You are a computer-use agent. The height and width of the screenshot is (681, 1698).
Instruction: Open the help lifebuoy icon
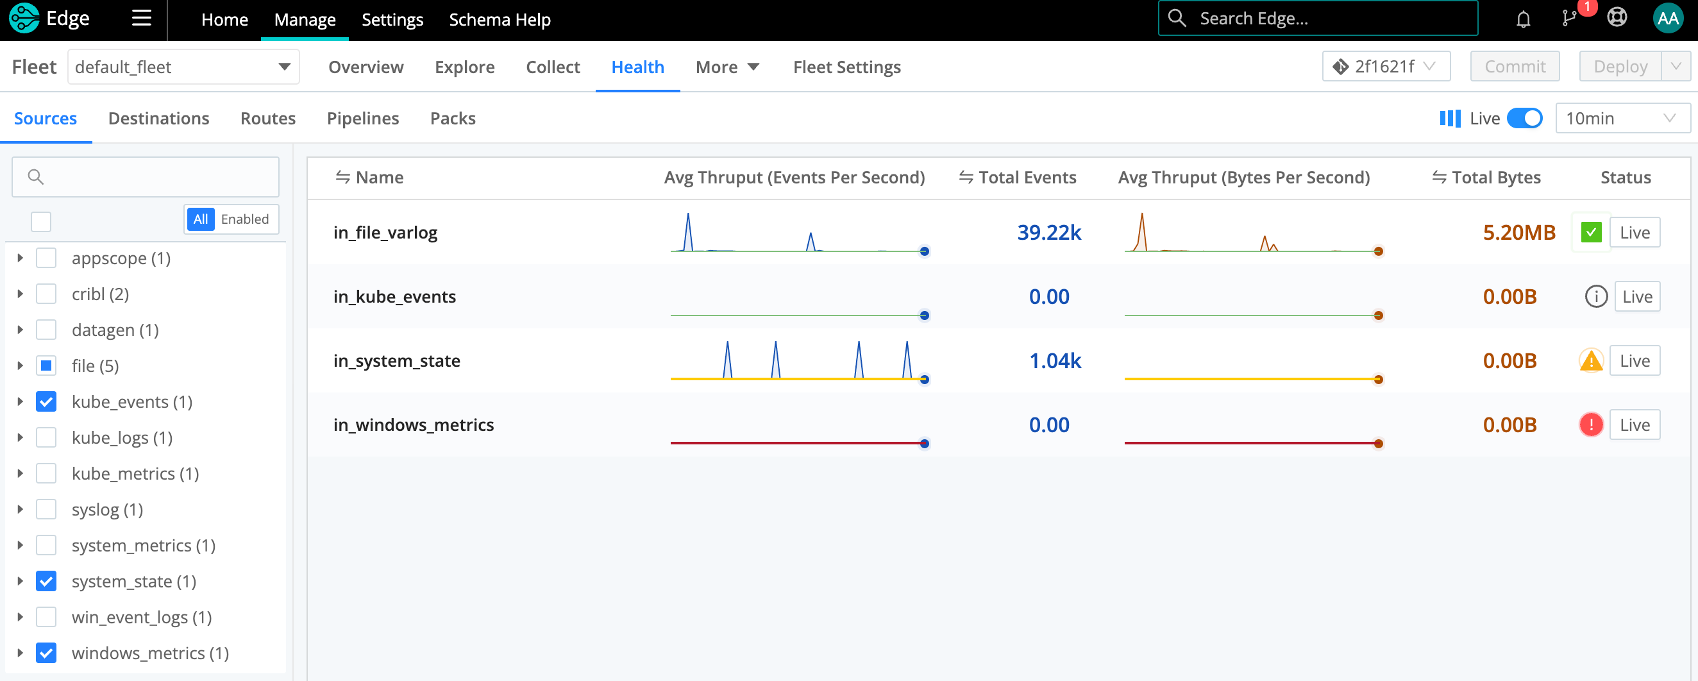tap(1617, 18)
